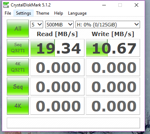The image size is (150, 134).
Task: Open the Help menu
Action: coord(58,13)
